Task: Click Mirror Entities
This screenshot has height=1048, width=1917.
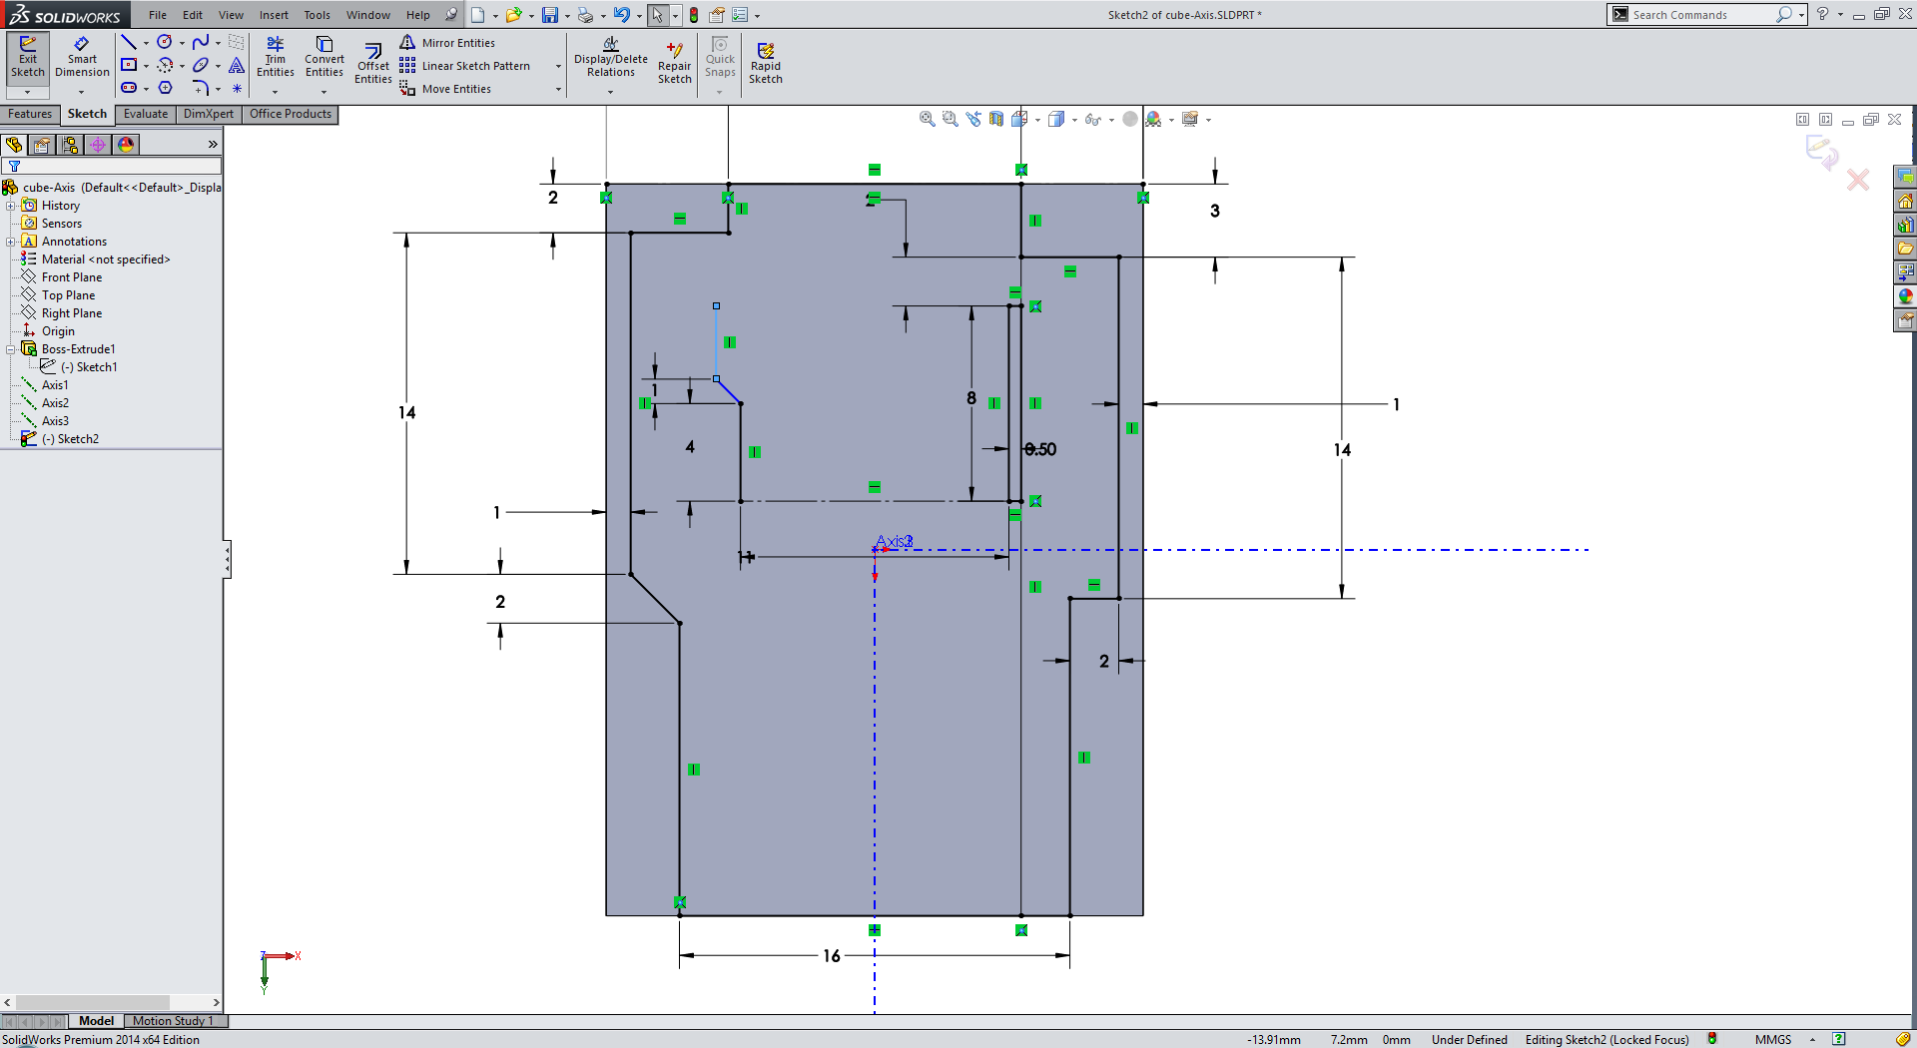Action: tap(447, 43)
